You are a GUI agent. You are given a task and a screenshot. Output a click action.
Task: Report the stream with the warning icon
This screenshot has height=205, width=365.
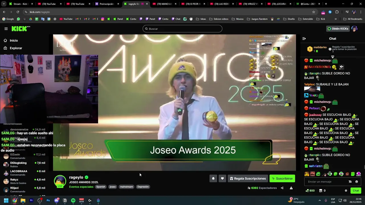point(291,188)
